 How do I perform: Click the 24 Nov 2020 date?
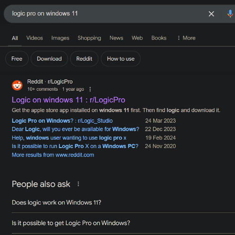(x=160, y=146)
